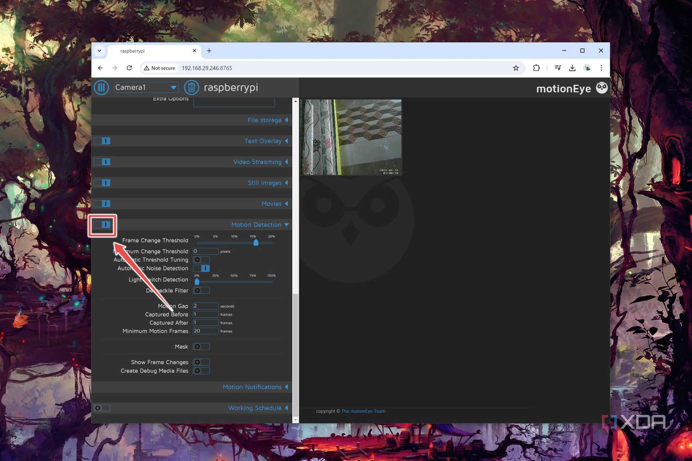Click the Frame Change Threshold slider handle

coord(256,242)
